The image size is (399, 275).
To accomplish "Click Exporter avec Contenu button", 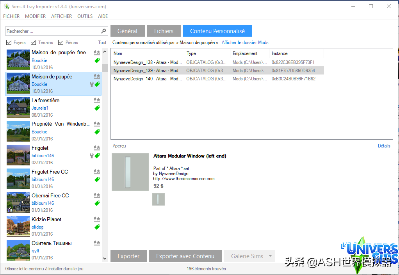I will click(185, 256).
